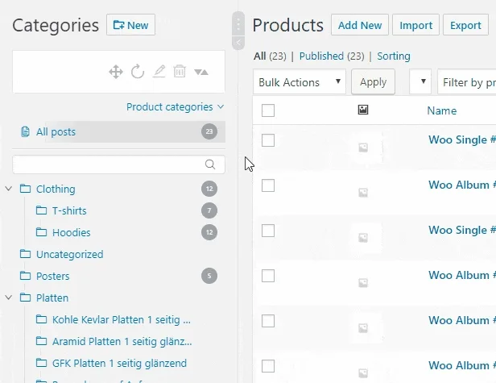Click the refresh categories icon
The image size is (496, 383).
138,72
